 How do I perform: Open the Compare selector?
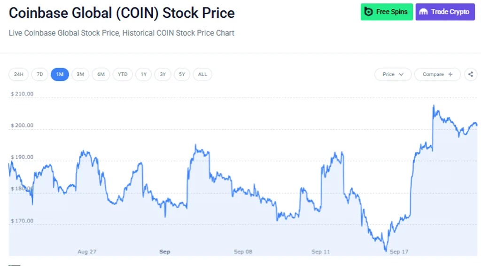pos(437,74)
